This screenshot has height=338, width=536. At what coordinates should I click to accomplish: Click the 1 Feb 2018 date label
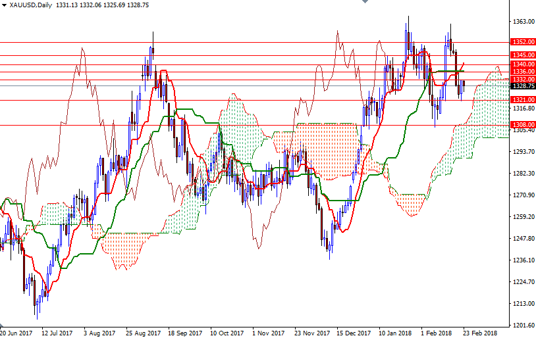click(436, 333)
